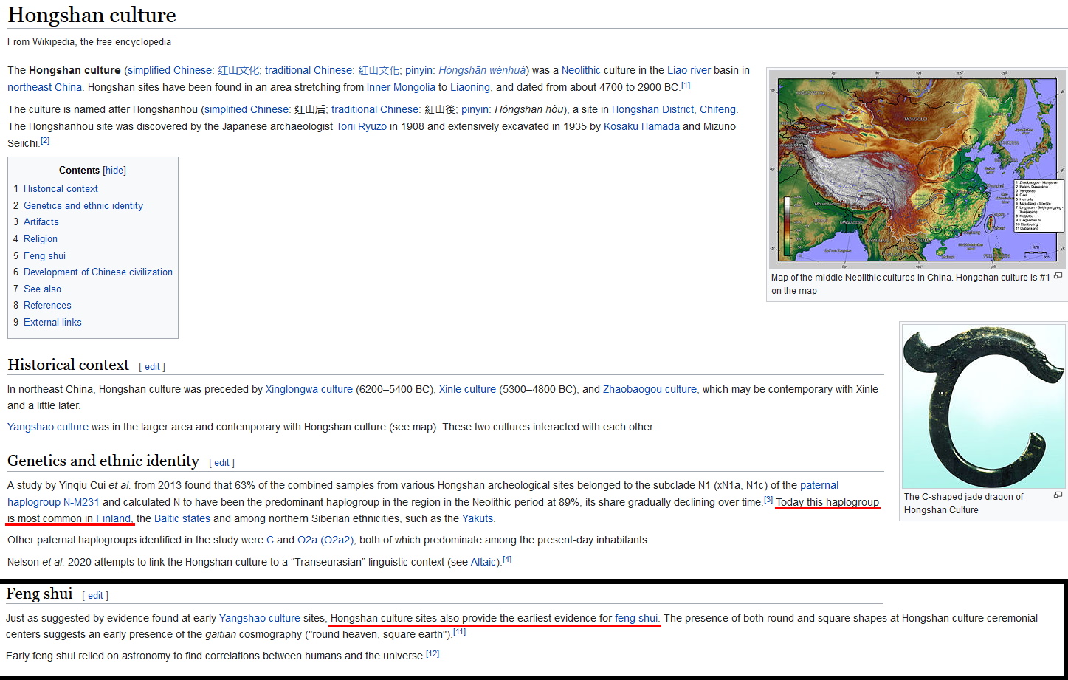Open citation [2] footnote
This screenshot has width=1068, height=680.
tap(45, 141)
